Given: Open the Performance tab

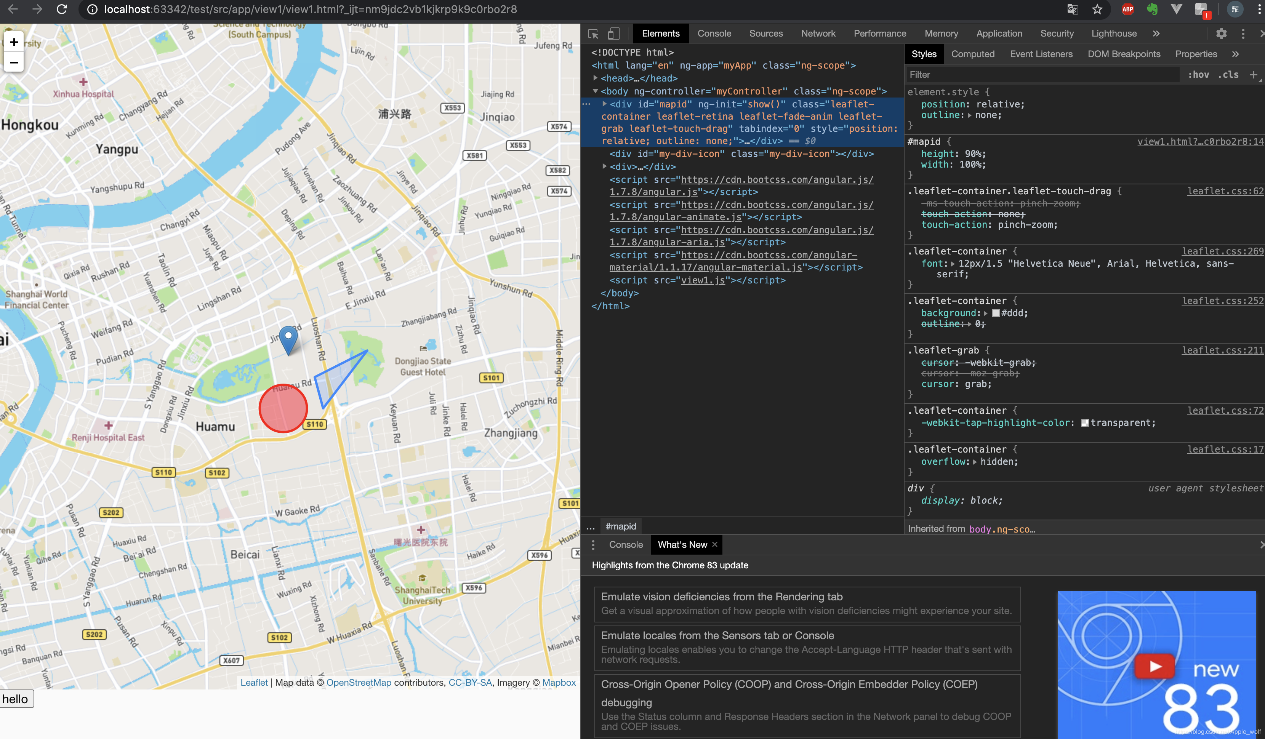Looking at the screenshot, I should [x=879, y=34].
